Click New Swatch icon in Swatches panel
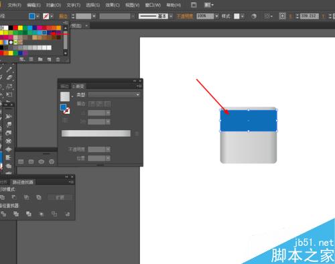Viewport: 335px width, 264px height. click(49, 59)
